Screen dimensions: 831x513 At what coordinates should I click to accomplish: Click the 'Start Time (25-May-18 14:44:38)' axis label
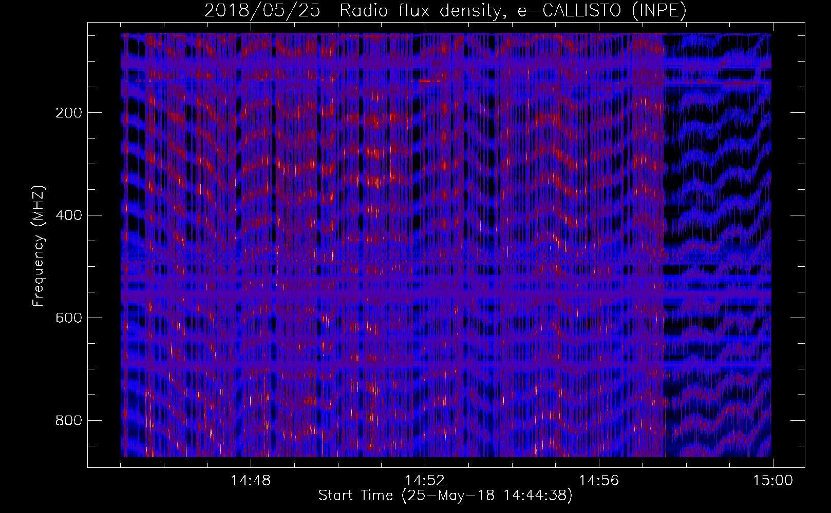(445, 496)
